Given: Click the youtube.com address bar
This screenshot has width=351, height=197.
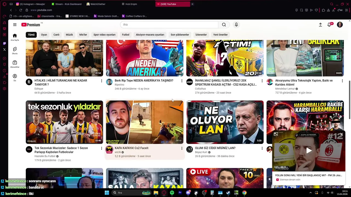Looking at the screenshot, I should tap(41, 10).
